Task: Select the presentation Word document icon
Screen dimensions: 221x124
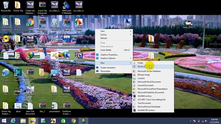Action: tap(55, 107)
